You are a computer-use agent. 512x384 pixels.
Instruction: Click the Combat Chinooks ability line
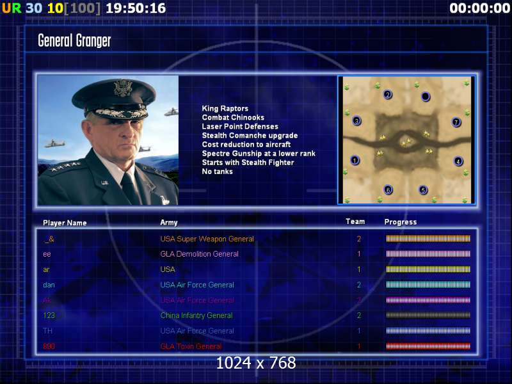[x=233, y=117]
